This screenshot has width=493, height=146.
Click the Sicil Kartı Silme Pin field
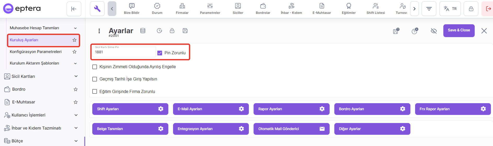[124, 52]
